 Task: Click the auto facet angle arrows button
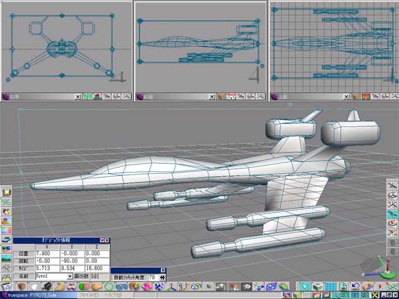[x=163, y=277]
